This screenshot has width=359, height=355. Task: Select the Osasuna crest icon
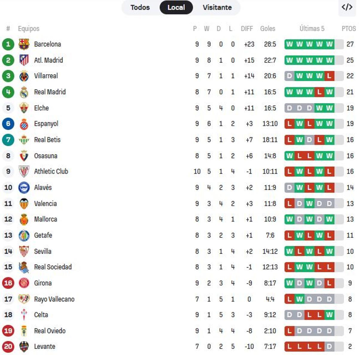pyautogui.click(x=24, y=155)
